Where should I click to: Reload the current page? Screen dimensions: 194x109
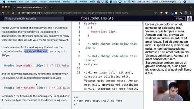tap(13, 13)
